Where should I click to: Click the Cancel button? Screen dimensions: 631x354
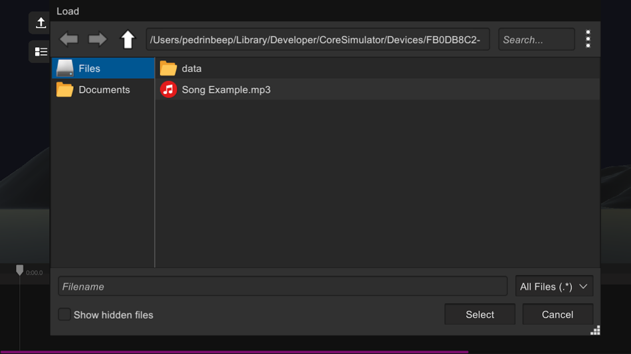pos(557,314)
